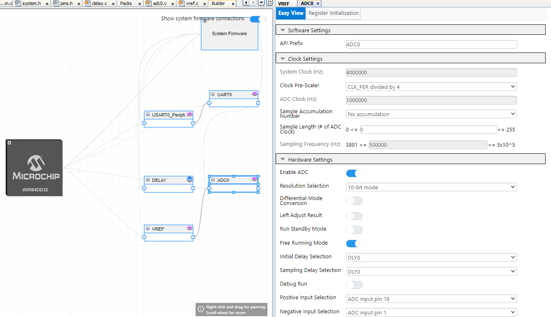The height and width of the screenshot is (317, 551).
Task: Click the Sample Length input field
Action: [x=428, y=130]
